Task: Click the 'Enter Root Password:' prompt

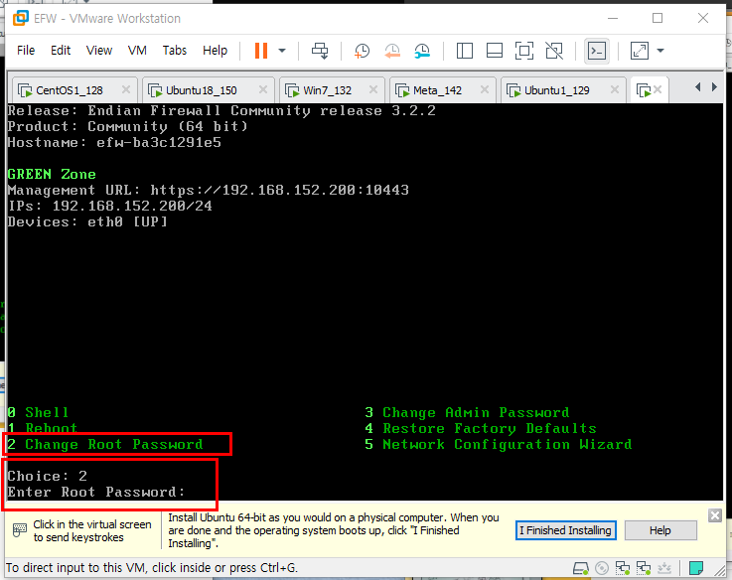Action: pyautogui.click(x=96, y=492)
